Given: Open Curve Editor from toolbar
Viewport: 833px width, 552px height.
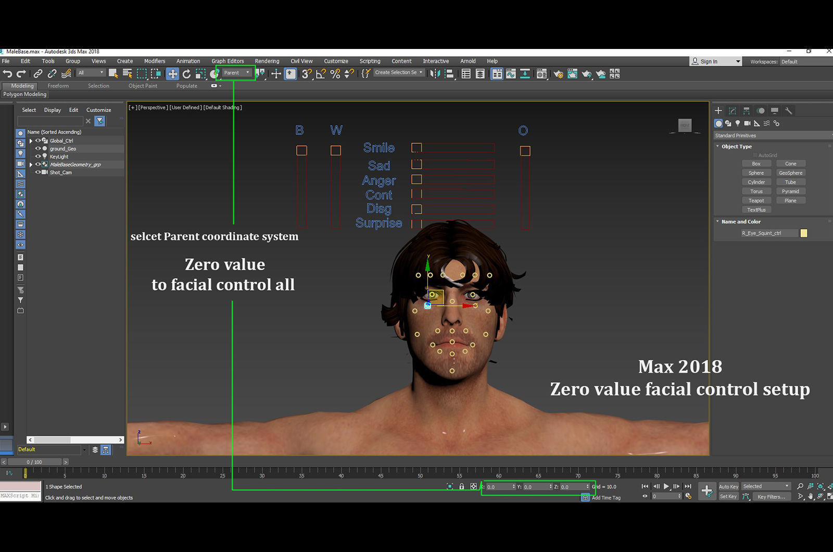Looking at the screenshot, I should click(x=511, y=74).
